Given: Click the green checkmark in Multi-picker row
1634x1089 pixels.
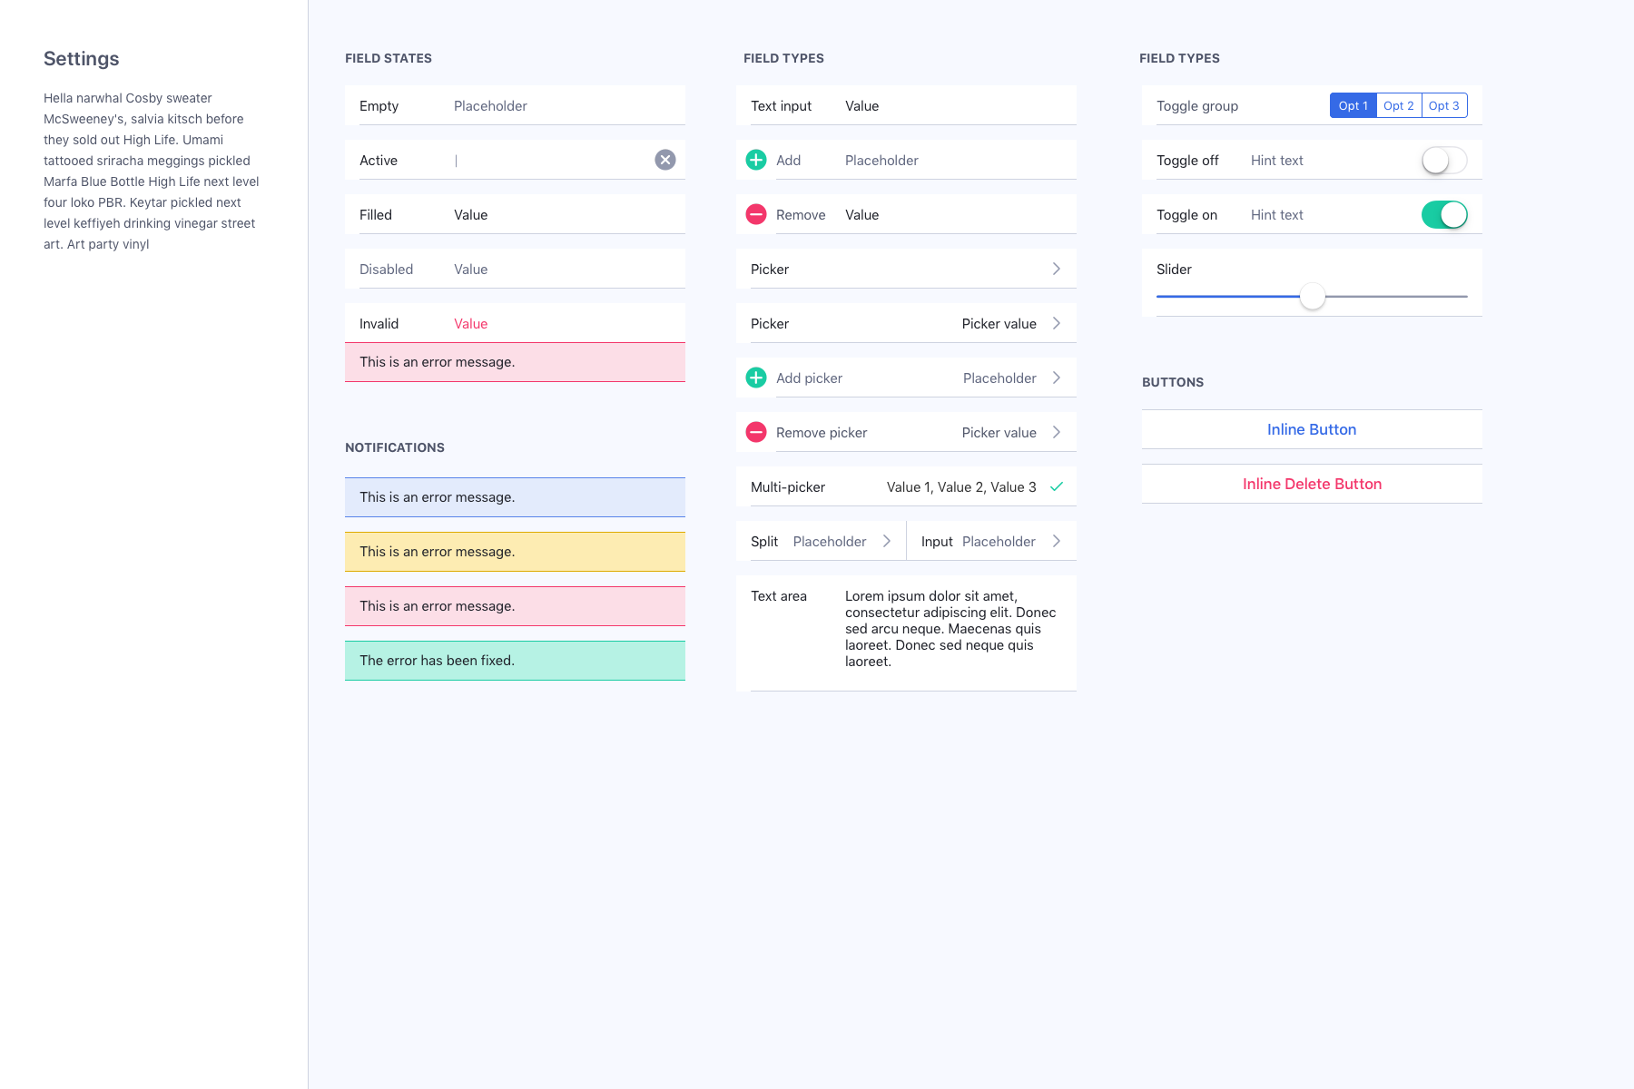Looking at the screenshot, I should [x=1057, y=486].
